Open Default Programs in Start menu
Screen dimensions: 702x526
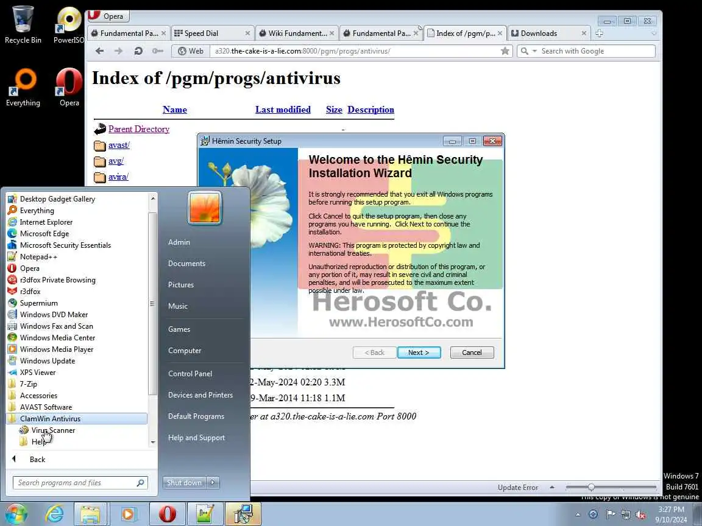pos(196,416)
